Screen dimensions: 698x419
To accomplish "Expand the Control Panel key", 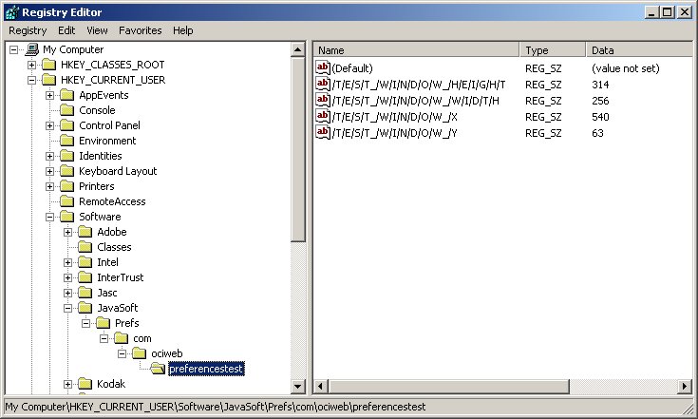I will tap(49, 126).
